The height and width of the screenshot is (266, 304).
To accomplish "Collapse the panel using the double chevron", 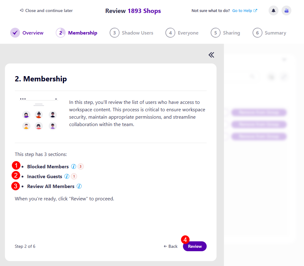I will point(211,55).
